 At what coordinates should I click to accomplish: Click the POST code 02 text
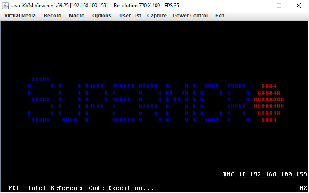pyautogui.click(x=303, y=188)
